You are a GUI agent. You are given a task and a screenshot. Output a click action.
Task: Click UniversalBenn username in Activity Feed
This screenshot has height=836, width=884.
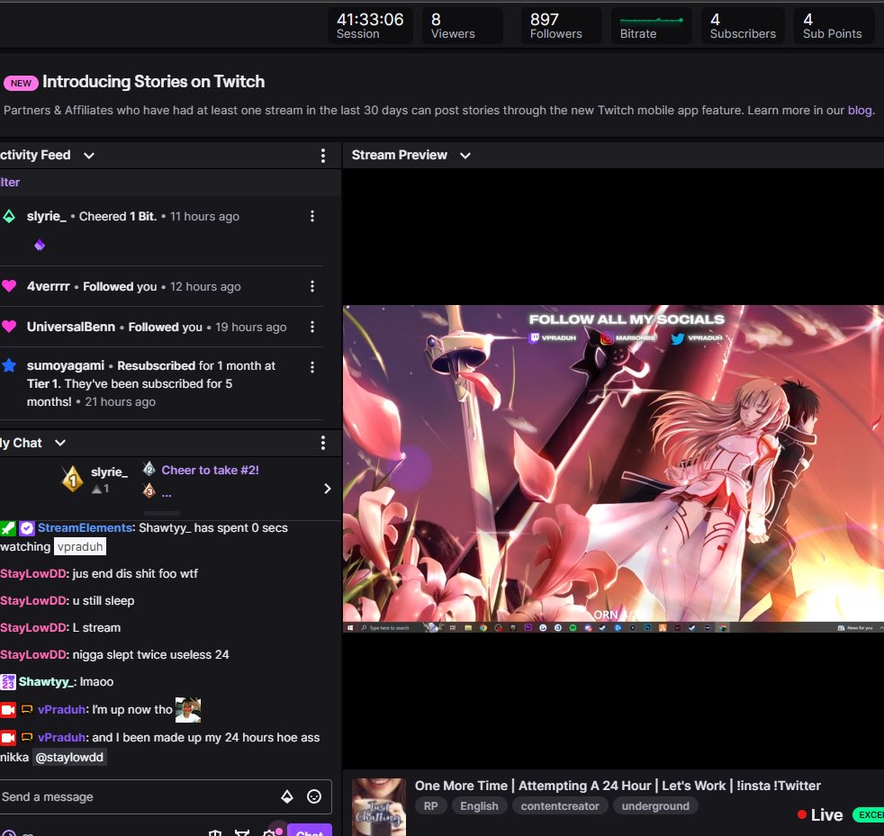[x=70, y=327]
